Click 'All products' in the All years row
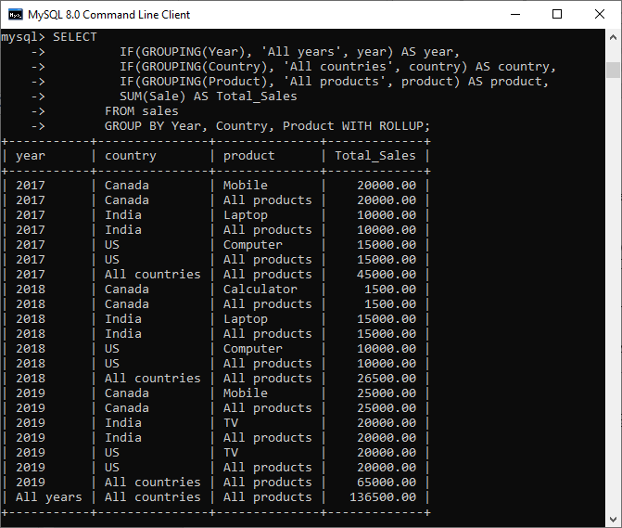 coord(267,497)
